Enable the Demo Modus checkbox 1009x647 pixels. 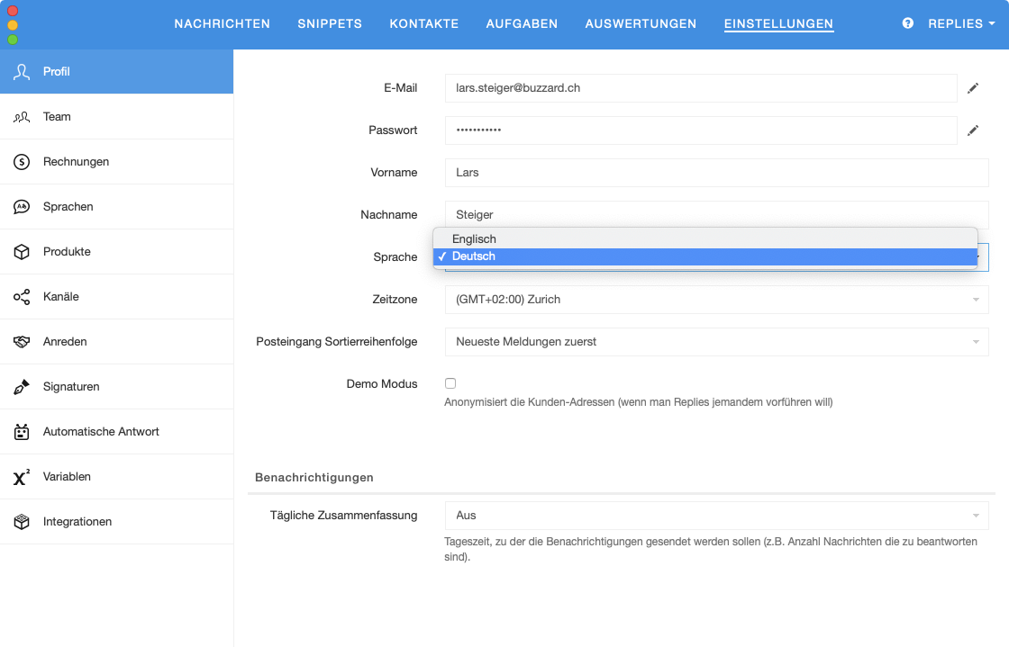point(450,383)
